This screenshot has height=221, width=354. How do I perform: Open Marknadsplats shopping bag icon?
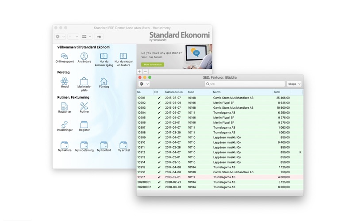point(84,81)
